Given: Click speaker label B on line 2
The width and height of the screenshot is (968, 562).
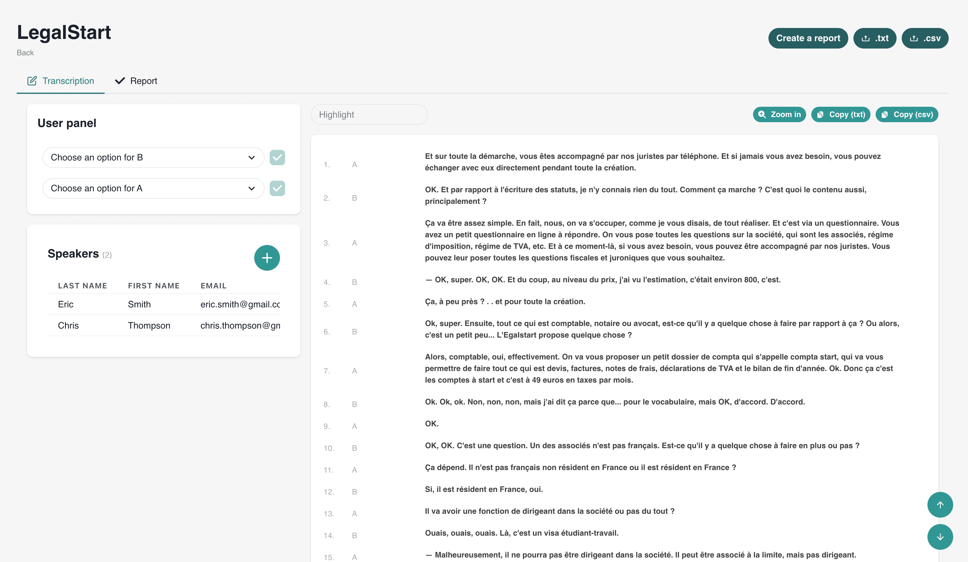Looking at the screenshot, I should click(354, 198).
